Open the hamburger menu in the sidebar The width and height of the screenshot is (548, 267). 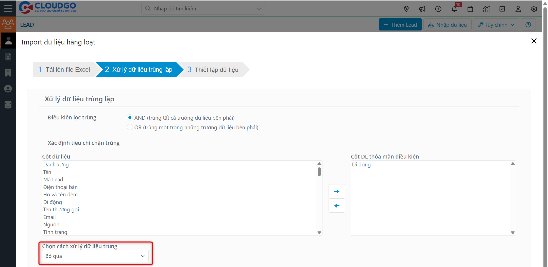point(8,8)
